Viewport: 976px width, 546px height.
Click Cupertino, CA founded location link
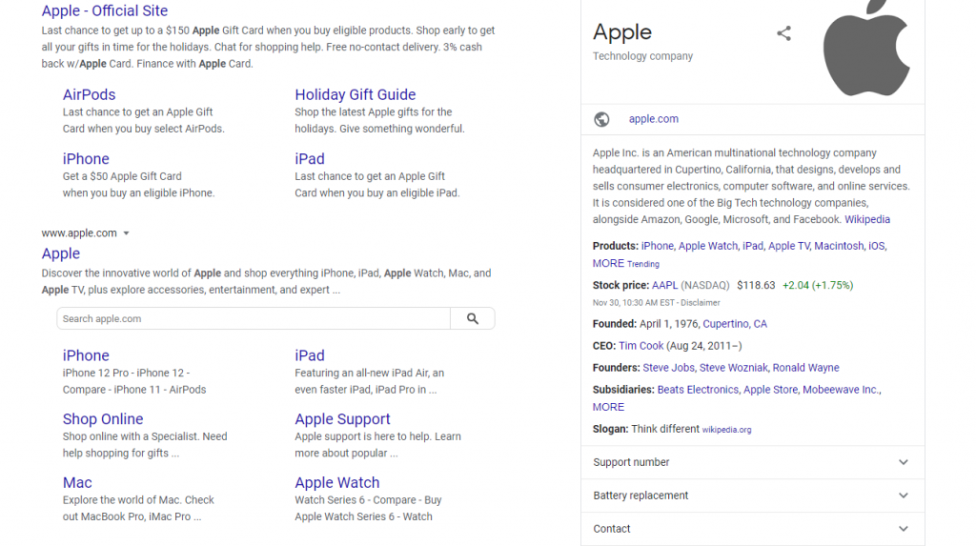tap(735, 324)
